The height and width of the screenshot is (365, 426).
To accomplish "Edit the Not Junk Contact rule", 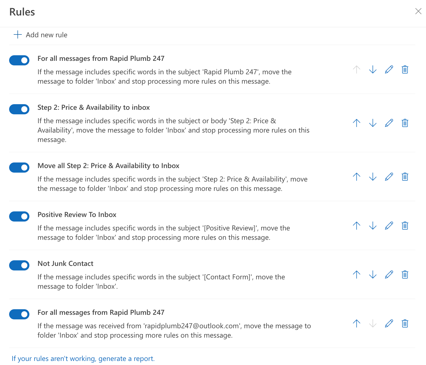I will pos(389,275).
